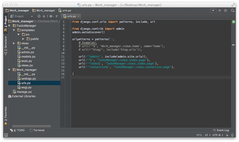
Task: Click the green inspection status indicator
Action: [233, 22]
